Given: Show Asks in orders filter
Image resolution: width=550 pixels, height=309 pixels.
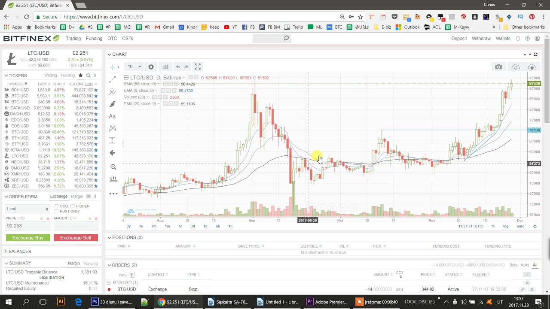Looking at the screenshot, I should [x=525, y=265].
